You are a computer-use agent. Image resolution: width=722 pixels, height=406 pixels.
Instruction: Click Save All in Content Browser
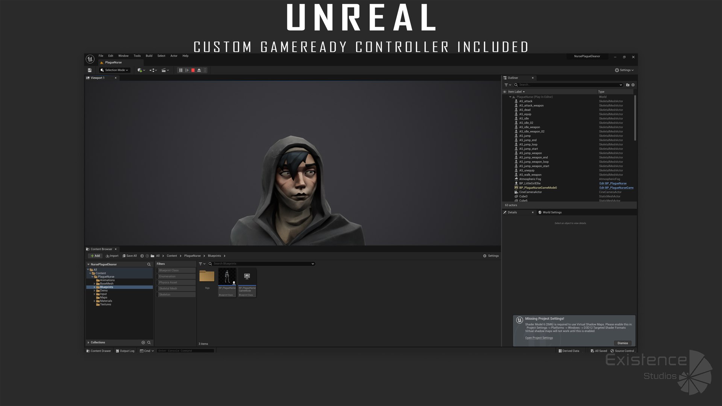pyautogui.click(x=130, y=256)
